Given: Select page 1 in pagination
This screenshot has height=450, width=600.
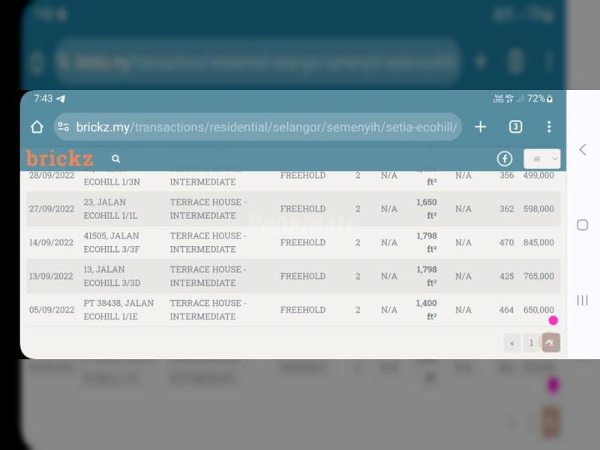Looking at the screenshot, I should pos(531,343).
